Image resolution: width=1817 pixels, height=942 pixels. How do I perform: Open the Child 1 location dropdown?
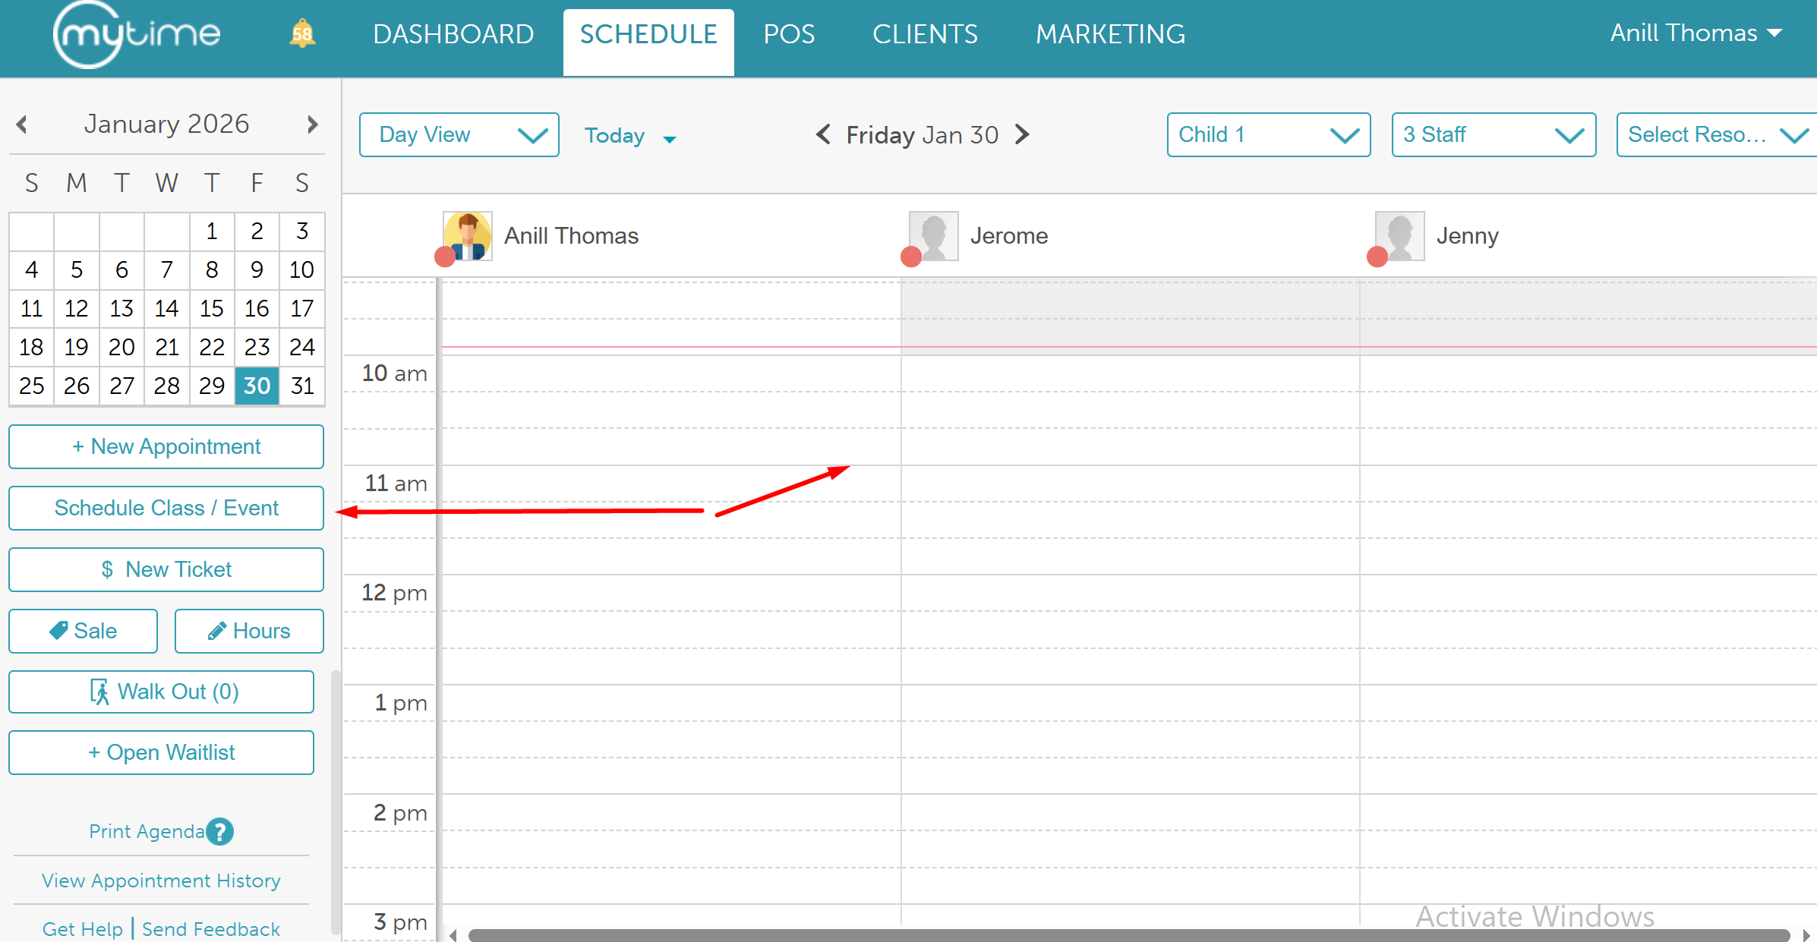(x=1268, y=135)
